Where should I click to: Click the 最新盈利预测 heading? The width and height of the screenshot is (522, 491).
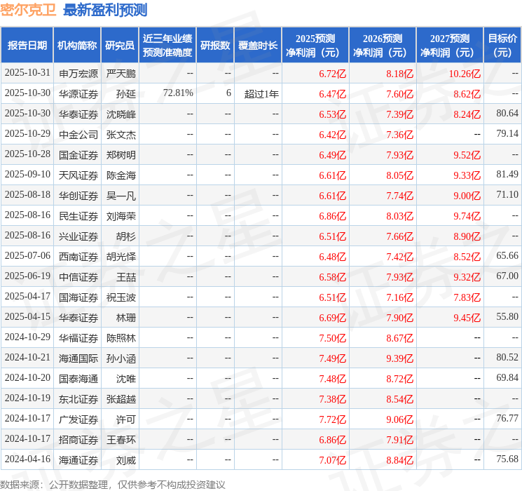105,10
